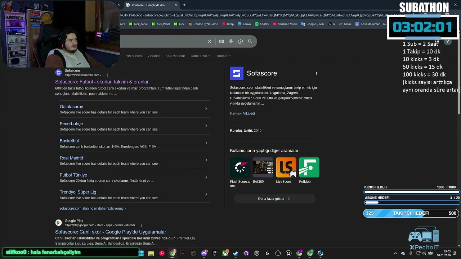Screen dimensions: 461x259
Task: Open Discord from the taskbar
Action: coord(204,253)
